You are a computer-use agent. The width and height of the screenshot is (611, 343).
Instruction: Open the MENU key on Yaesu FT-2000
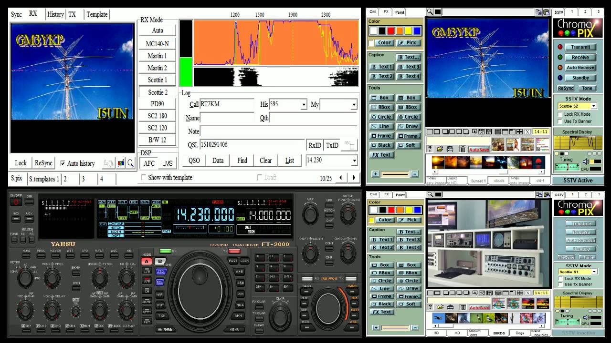point(234,329)
